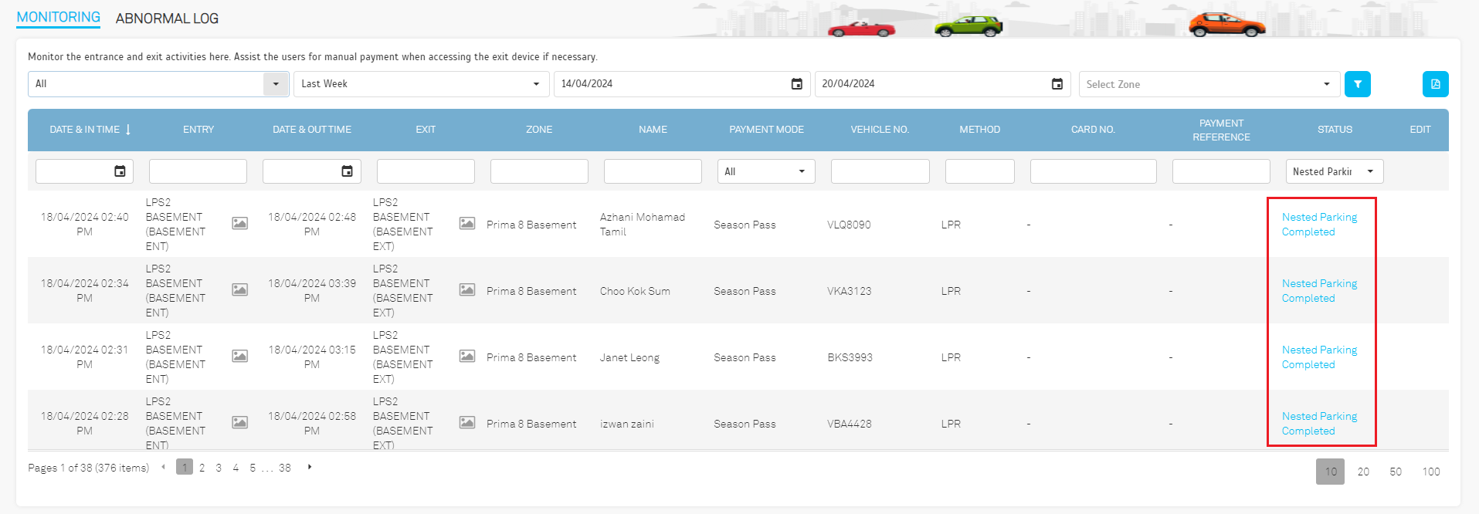The width and height of the screenshot is (1479, 514).
Task: View entry image for Janet Leong row
Action: click(x=240, y=357)
